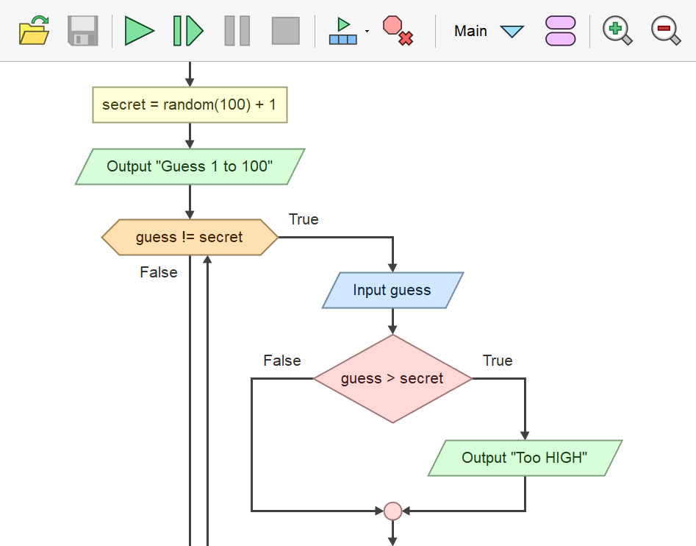Pause the running program
Image resolution: width=696 pixels, height=546 pixels.
pos(237,31)
